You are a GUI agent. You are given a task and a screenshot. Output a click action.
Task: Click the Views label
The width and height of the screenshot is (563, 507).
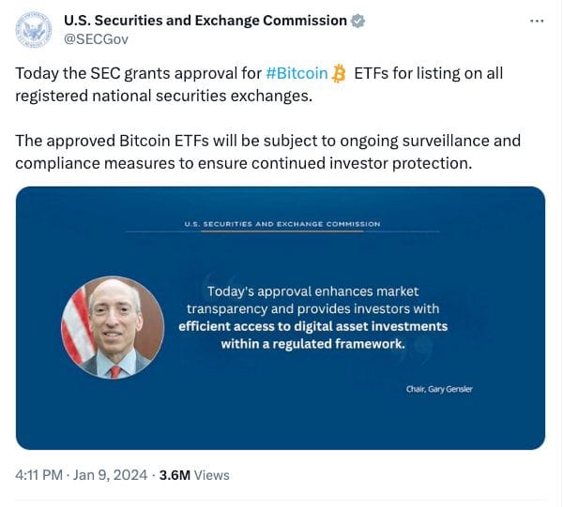(212, 475)
